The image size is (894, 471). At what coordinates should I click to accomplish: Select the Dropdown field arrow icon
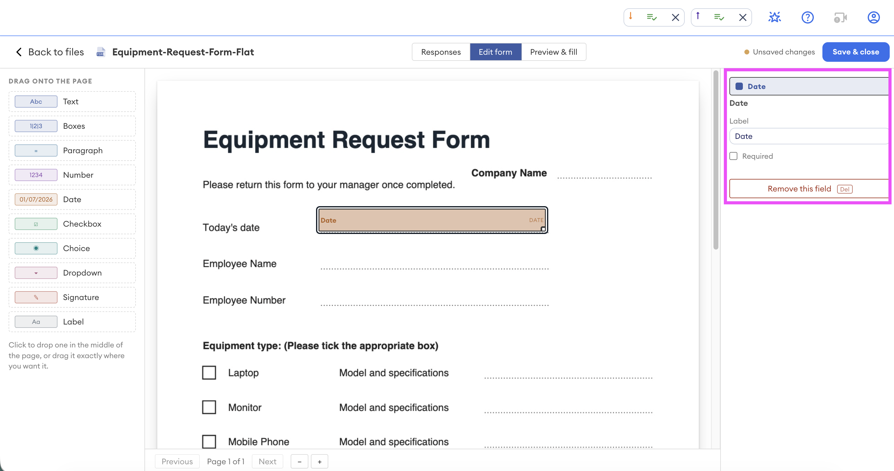point(36,273)
